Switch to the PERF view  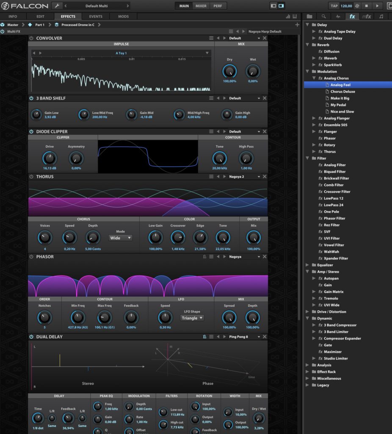click(218, 6)
